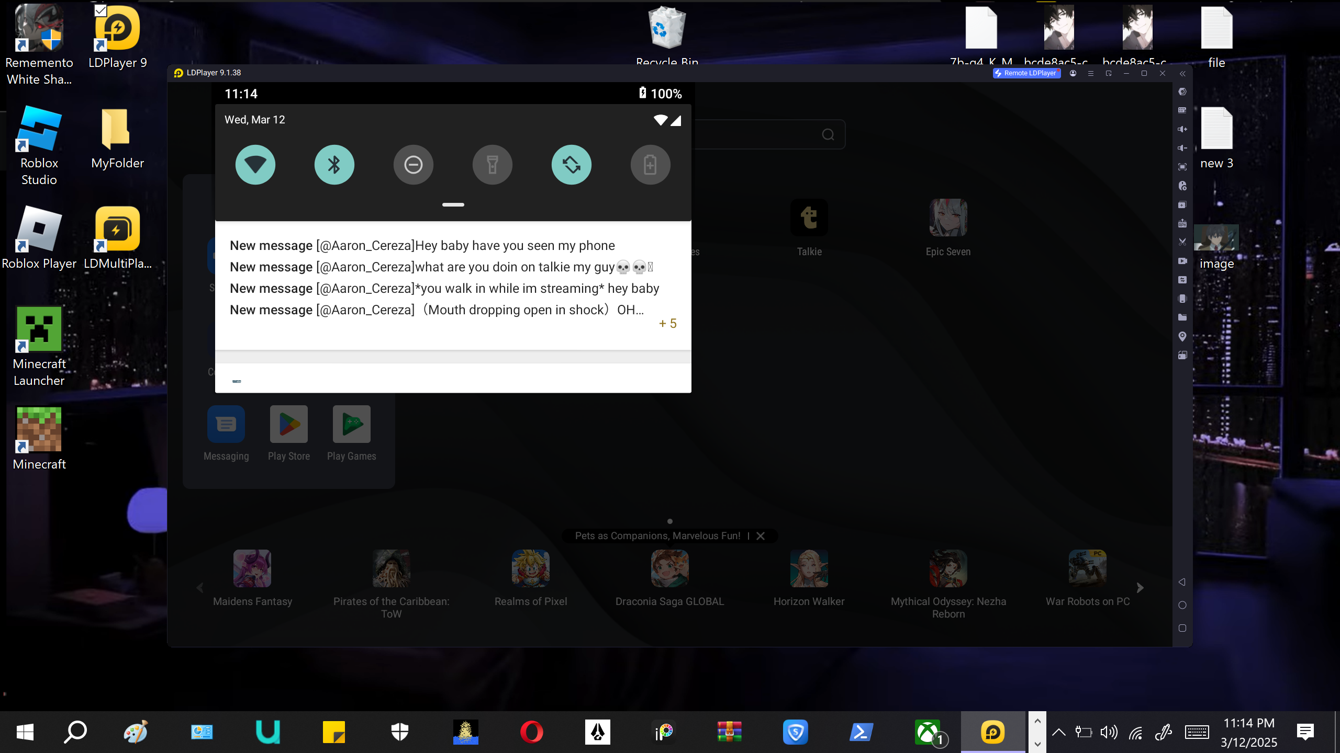Toggle Bluetooth in quick settings
This screenshot has height=753, width=1340.
click(334, 165)
